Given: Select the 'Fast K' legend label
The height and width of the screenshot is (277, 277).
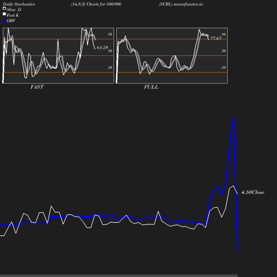Looking at the screenshot, I should [13, 15].
